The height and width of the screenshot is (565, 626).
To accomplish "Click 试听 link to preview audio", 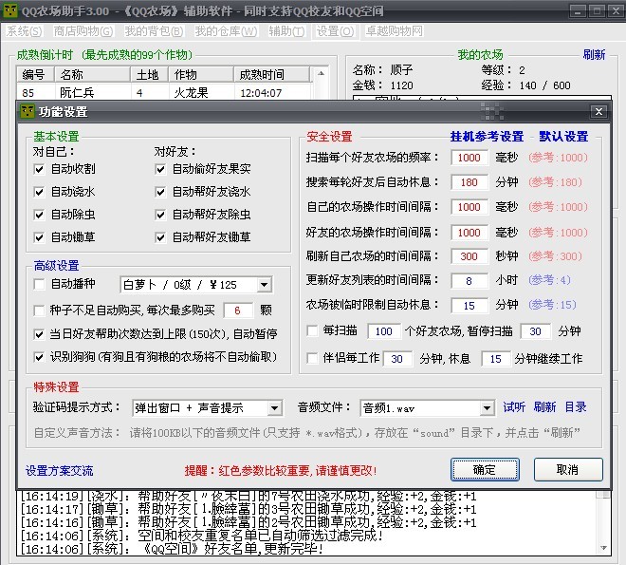I will tap(514, 407).
